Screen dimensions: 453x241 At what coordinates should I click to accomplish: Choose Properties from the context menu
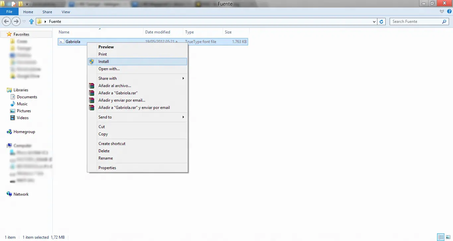pyautogui.click(x=138, y=168)
